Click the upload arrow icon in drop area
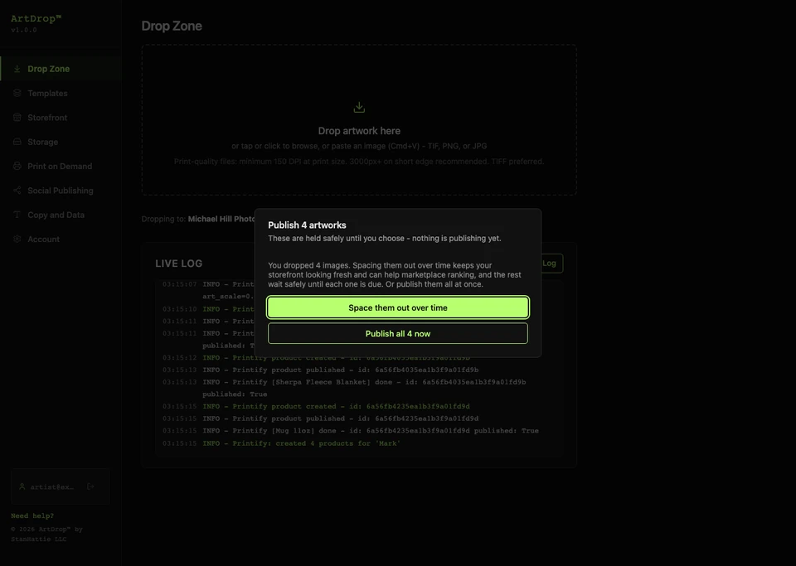 click(x=359, y=107)
